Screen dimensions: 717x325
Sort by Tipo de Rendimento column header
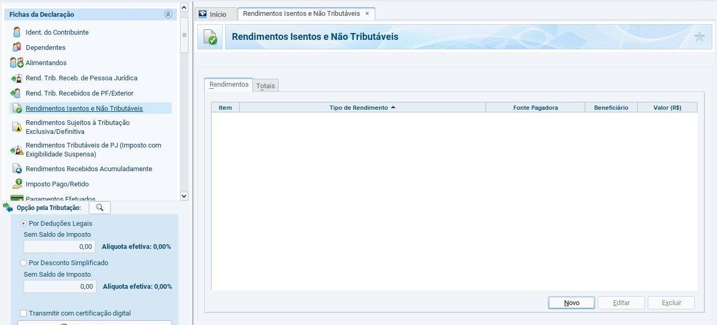coord(362,108)
